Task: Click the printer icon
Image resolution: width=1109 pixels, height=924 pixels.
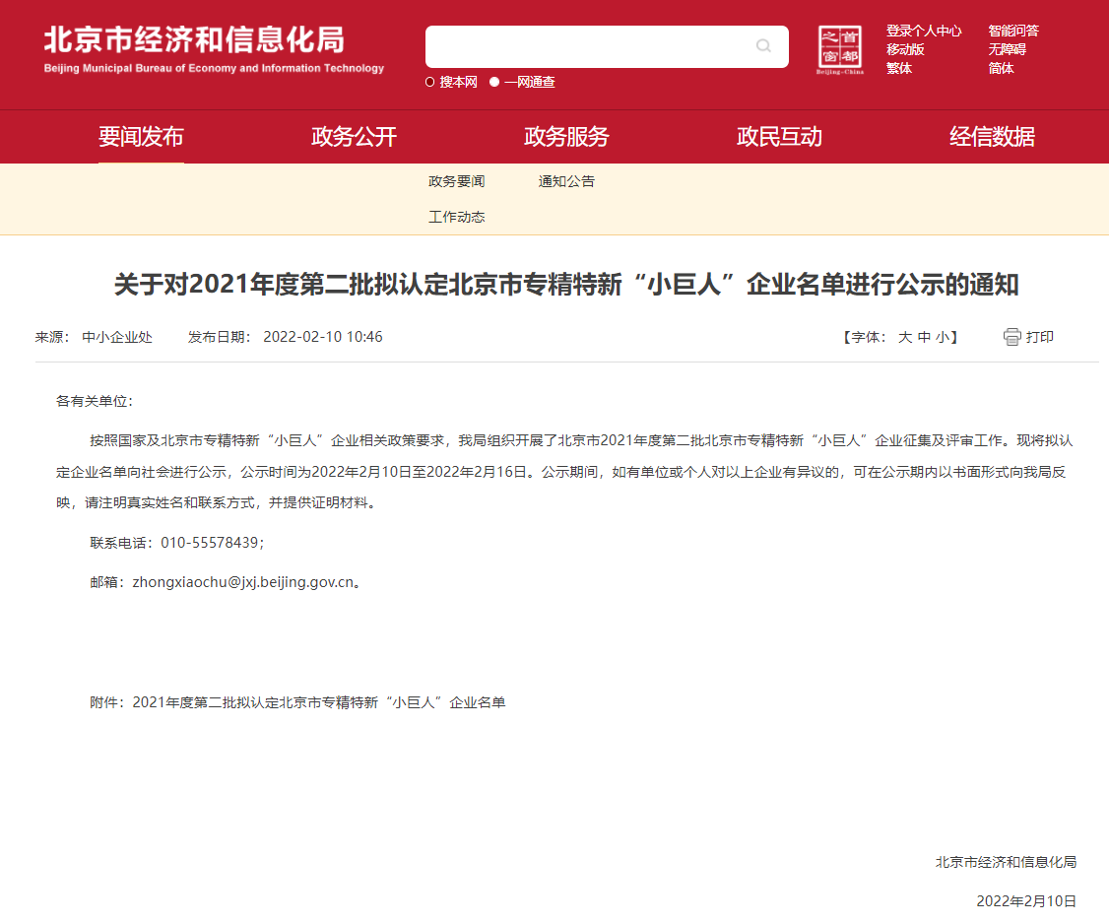Action: pos(1012,337)
